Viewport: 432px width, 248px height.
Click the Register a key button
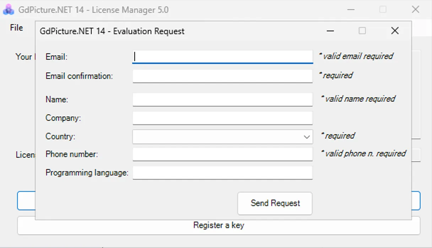tap(218, 225)
